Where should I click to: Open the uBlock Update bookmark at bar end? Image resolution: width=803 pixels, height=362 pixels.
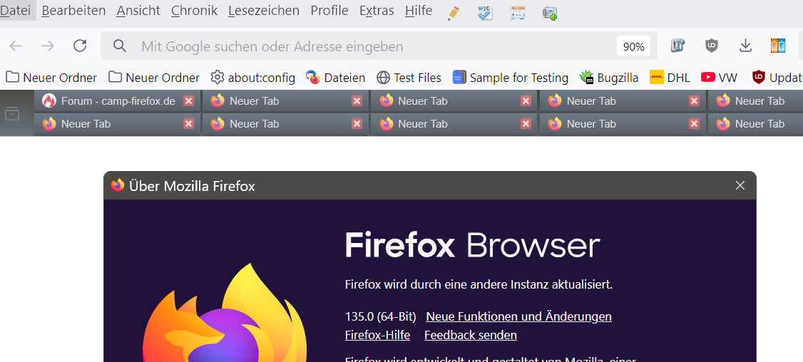pos(777,78)
